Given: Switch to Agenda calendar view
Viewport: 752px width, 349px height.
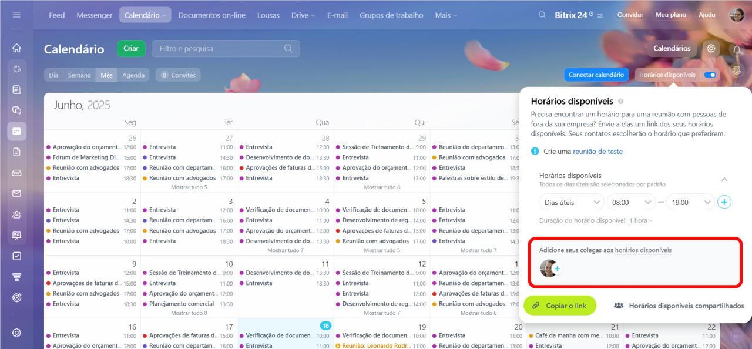Looking at the screenshot, I should click(133, 75).
